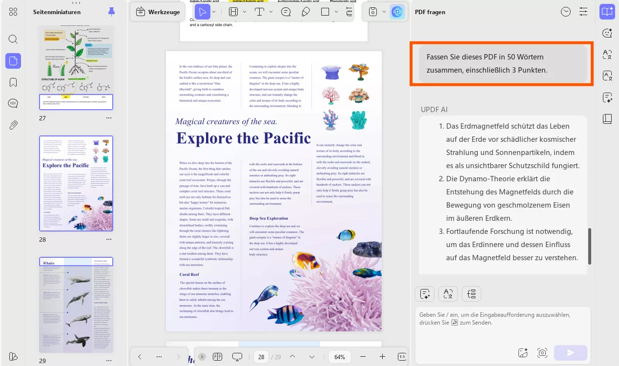Click the zoom in plus button
This screenshot has height=366, width=619.
[382, 357]
